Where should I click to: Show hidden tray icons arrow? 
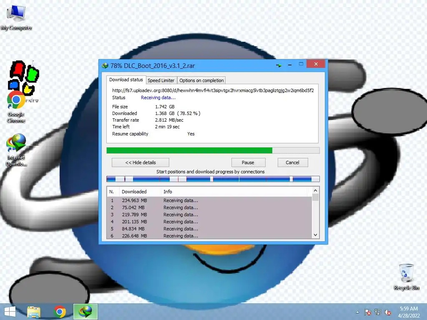(x=357, y=312)
